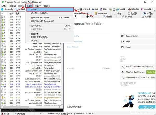Select session 31 with 403 result
This screenshot has height=115, width=156.
pyautogui.click(x=31, y=98)
